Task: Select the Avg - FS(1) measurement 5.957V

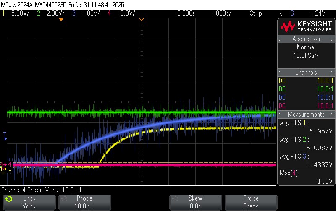Action: [306, 127]
